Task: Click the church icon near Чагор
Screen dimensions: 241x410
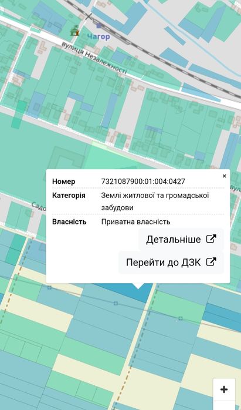Action: point(74,31)
